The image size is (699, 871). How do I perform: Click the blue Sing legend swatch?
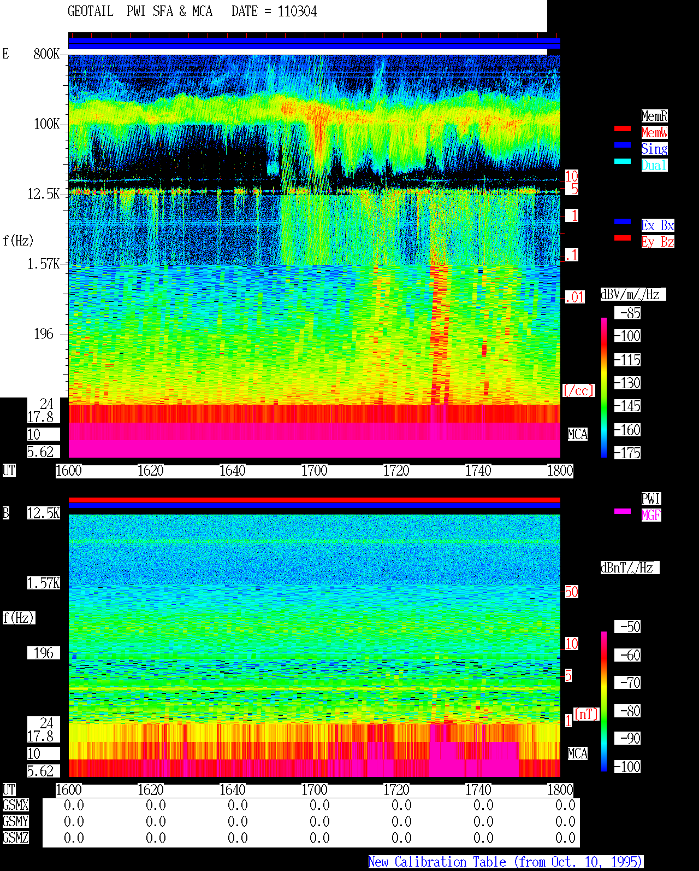[x=623, y=145]
